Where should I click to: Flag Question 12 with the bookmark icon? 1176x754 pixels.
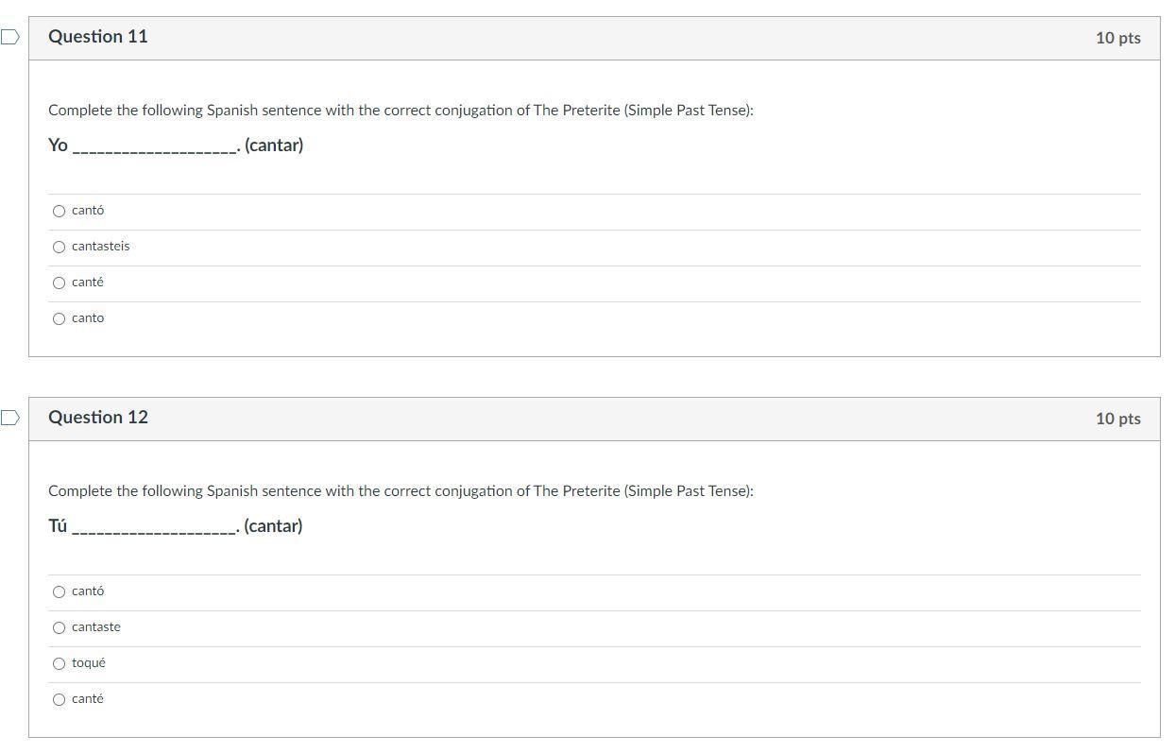[x=9, y=418]
